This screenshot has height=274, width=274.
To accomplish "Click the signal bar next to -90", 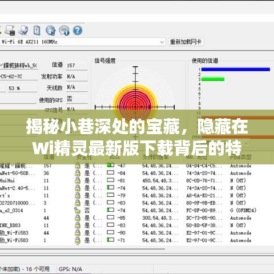I will (x=111, y=232).
